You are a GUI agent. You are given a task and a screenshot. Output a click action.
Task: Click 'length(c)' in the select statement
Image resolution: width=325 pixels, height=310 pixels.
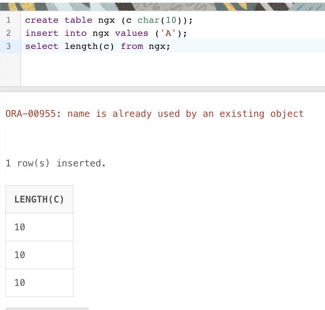[89, 46]
